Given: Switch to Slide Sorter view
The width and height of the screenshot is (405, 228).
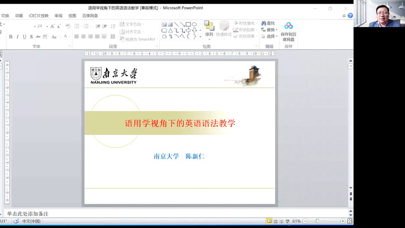Looking at the screenshot, I should point(276,221).
